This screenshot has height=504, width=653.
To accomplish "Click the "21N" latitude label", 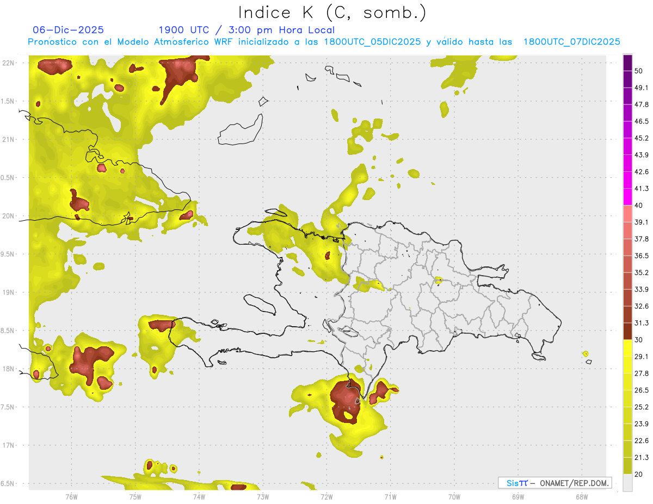I will click(8, 140).
